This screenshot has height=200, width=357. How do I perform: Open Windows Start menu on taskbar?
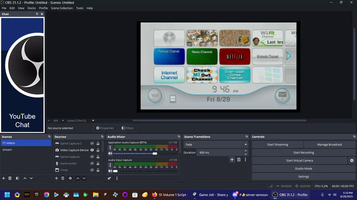[x=7, y=195]
